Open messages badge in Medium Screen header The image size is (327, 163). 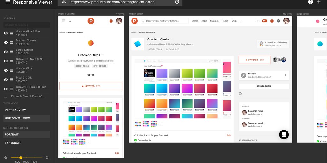(265, 21)
